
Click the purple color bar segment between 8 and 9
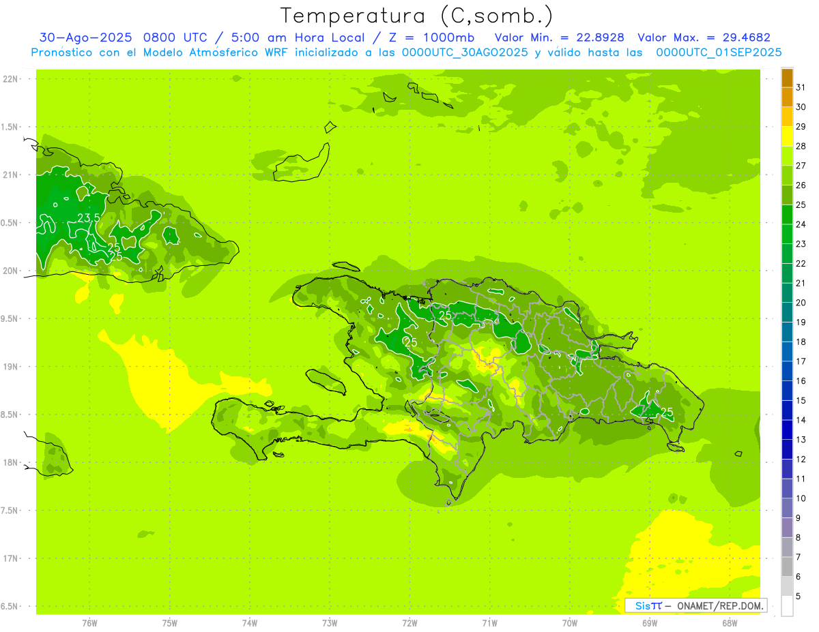point(787,528)
